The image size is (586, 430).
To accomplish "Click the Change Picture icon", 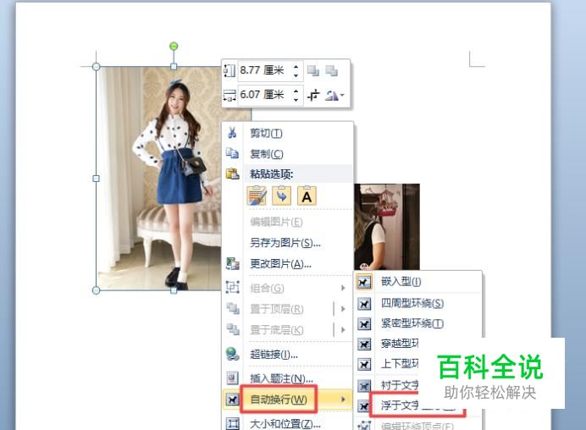I will coord(233,264).
